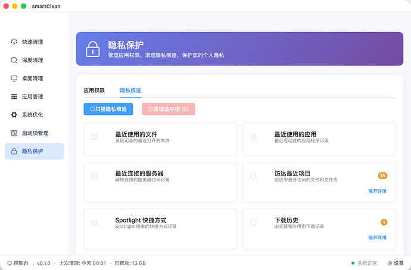
Task: Click the 启动项管理 icon in sidebar
Action: [x=14, y=133]
